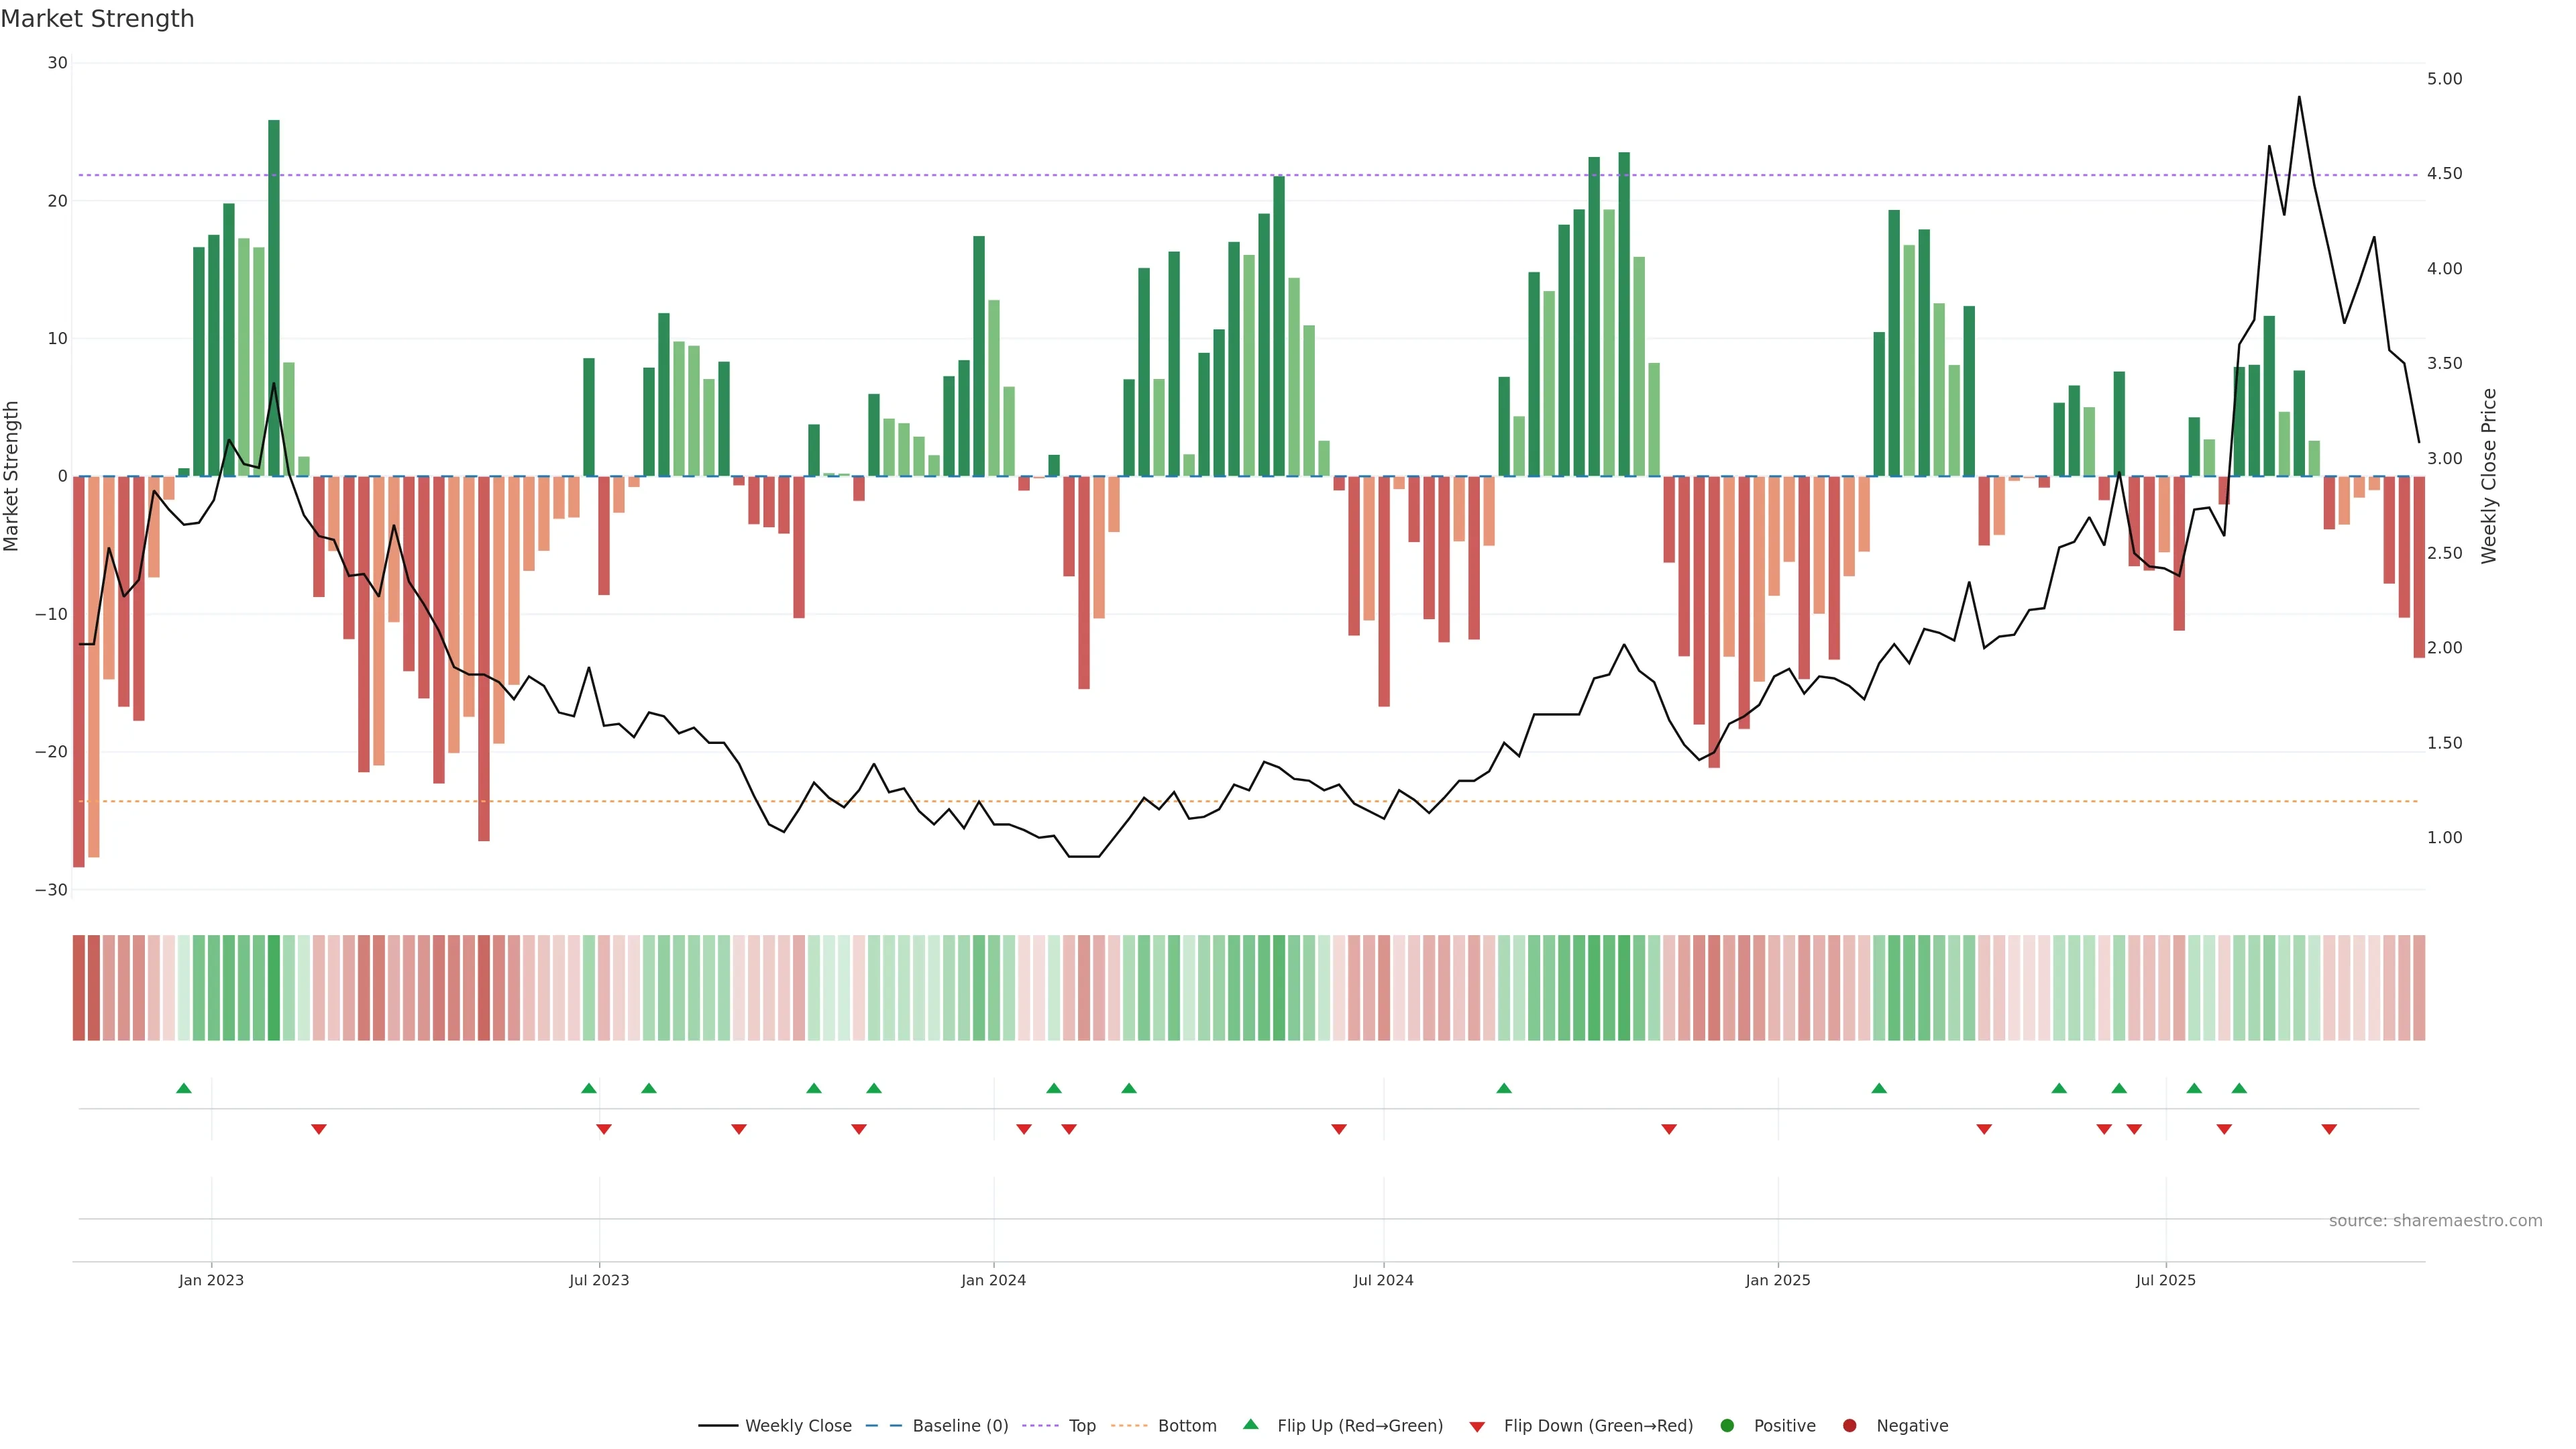
Task: Click the green flip-up marker just before Jul 2023
Action: point(589,1088)
